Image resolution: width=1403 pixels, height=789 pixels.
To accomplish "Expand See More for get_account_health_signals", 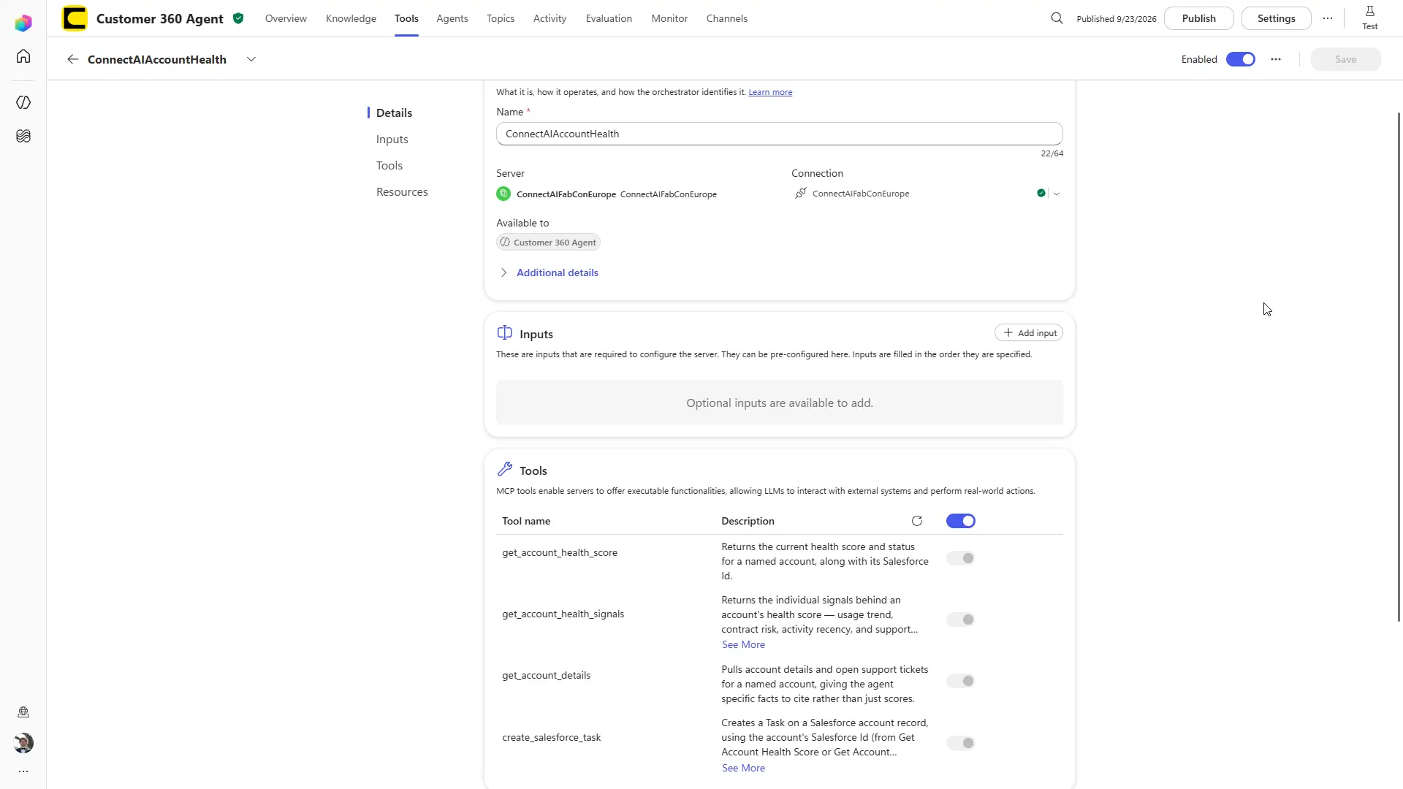I will tap(743, 644).
